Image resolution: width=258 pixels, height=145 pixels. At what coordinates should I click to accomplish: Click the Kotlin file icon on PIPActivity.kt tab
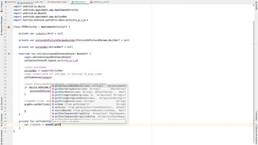pyautogui.click(x=73, y=2)
